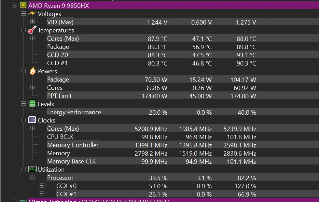Screen dimensions: 319x202
Task: Click the 127.0 % CCX #0 max value
Action: tap(245, 186)
